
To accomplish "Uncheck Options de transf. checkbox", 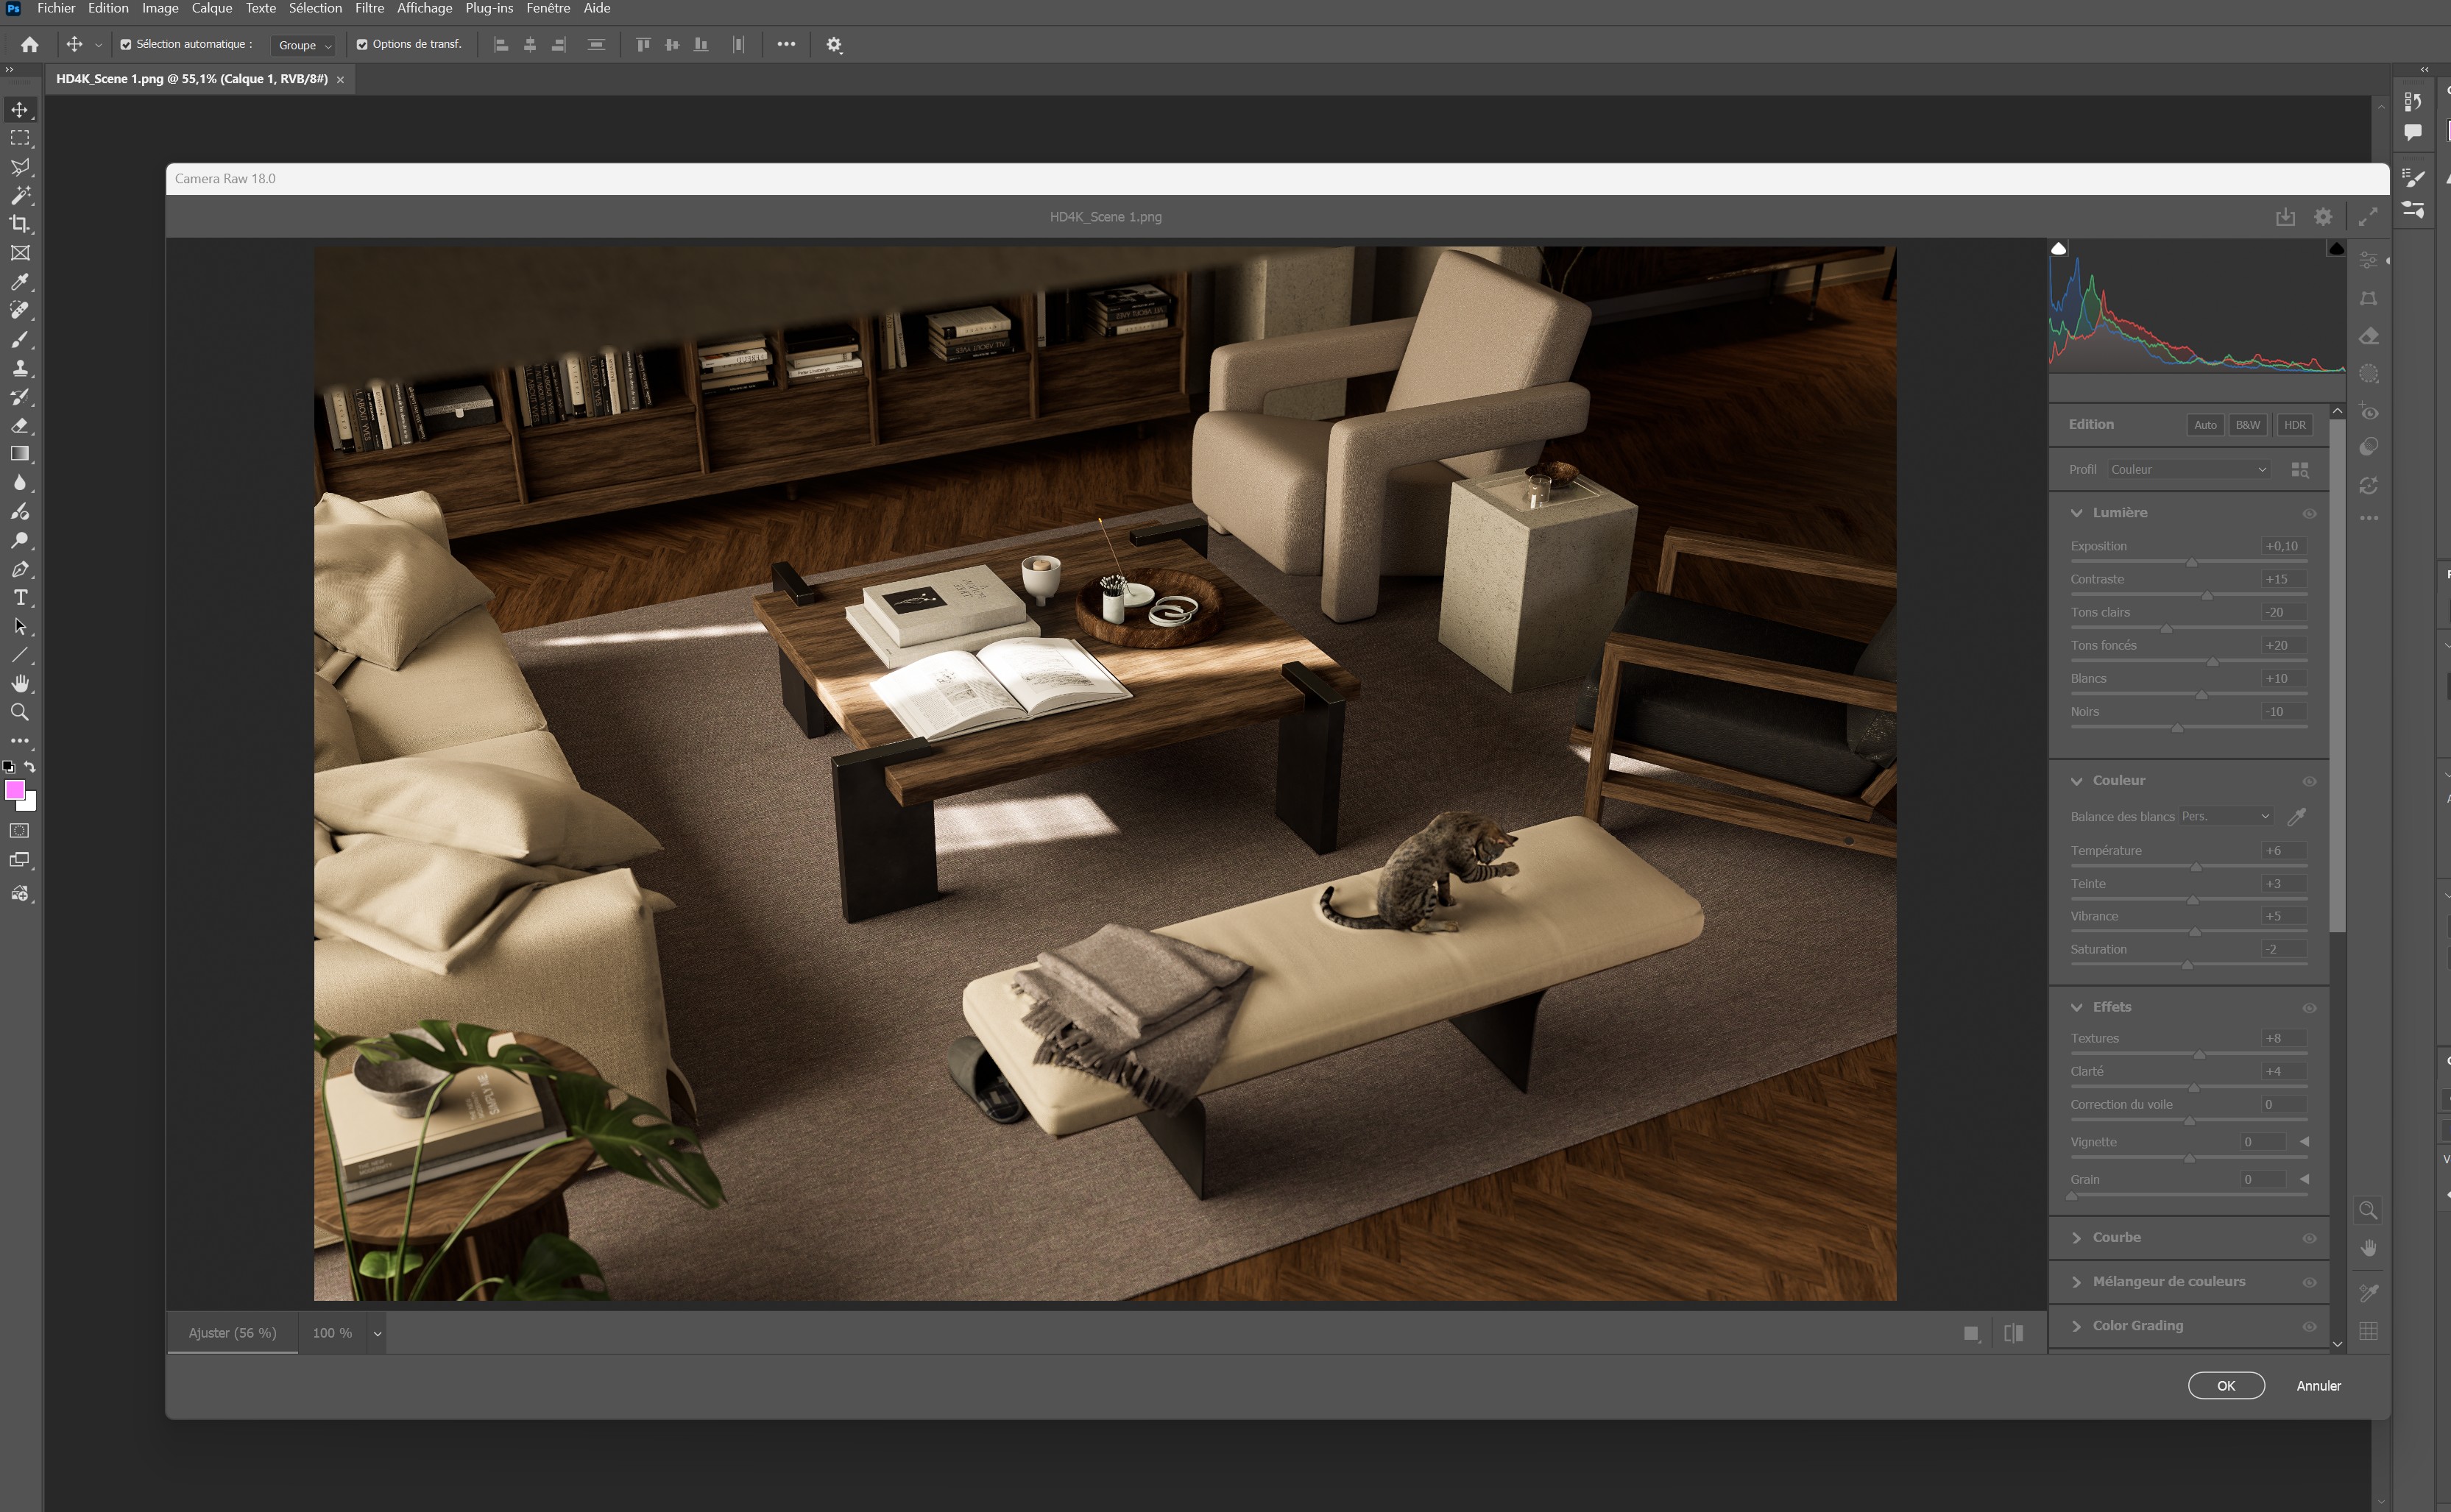I will point(362,44).
